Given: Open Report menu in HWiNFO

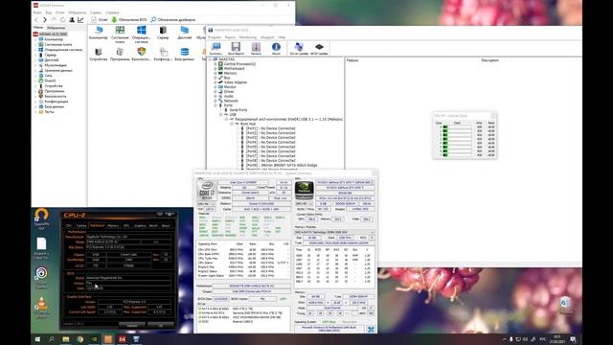Looking at the screenshot, I should tap(230, 37).
